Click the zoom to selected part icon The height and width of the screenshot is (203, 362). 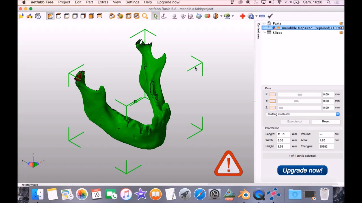120,16
